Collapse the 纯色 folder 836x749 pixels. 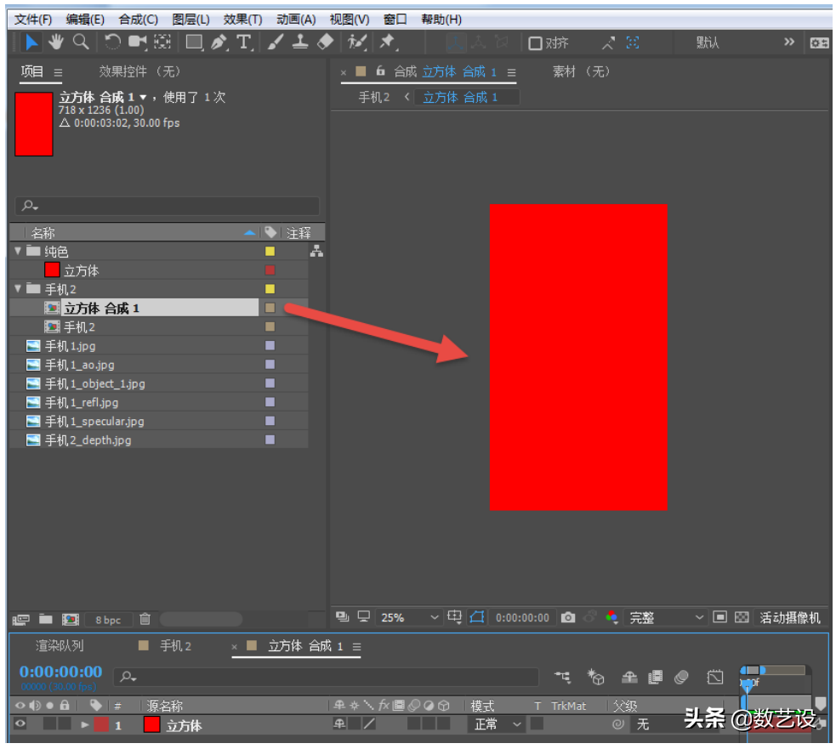(x=18, y=251)
